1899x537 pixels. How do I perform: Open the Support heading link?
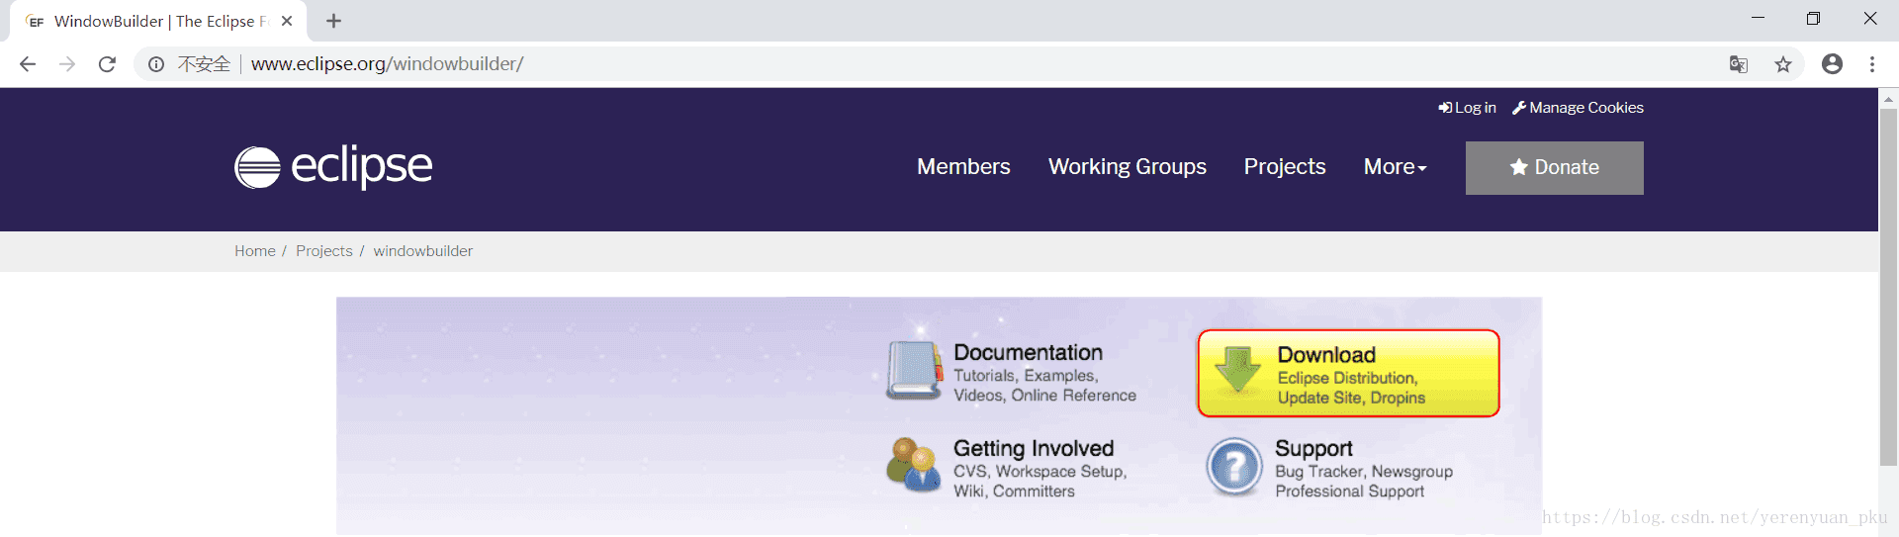1313,449
